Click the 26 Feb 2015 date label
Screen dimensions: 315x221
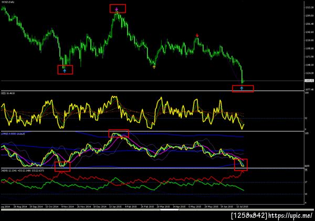coord(147,206)
